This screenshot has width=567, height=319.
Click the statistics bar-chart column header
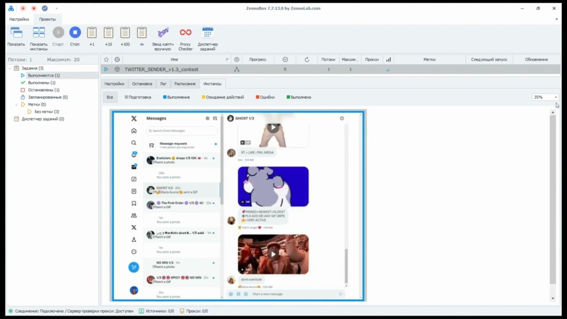388,59
